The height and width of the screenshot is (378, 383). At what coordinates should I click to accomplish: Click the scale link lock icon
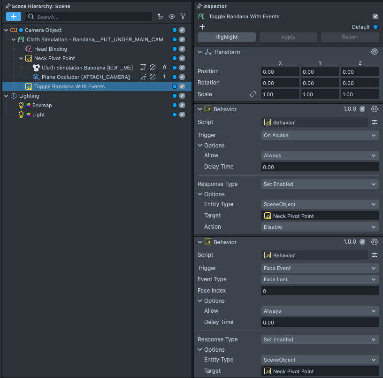tap(253, 94)
